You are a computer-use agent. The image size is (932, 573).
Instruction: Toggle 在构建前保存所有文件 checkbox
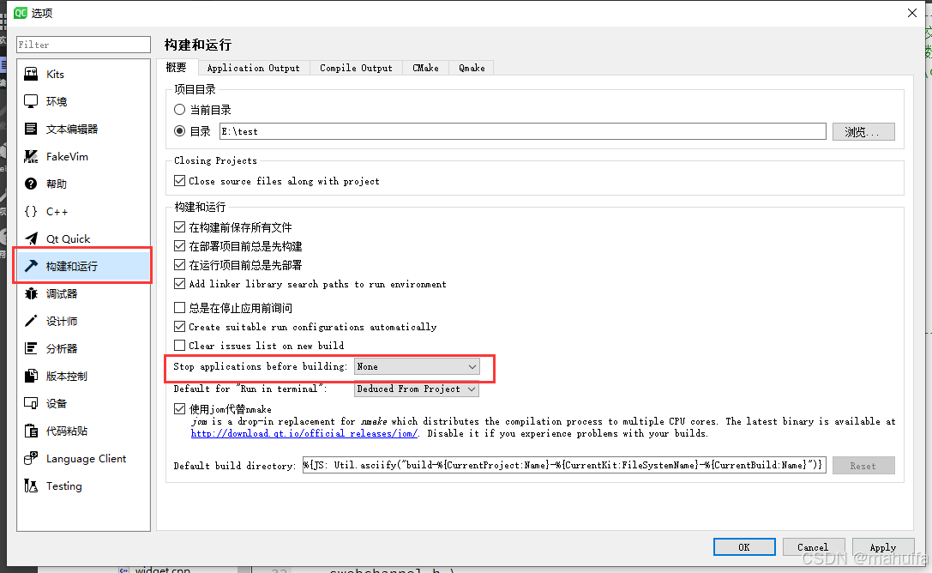(x=179, y=227)
